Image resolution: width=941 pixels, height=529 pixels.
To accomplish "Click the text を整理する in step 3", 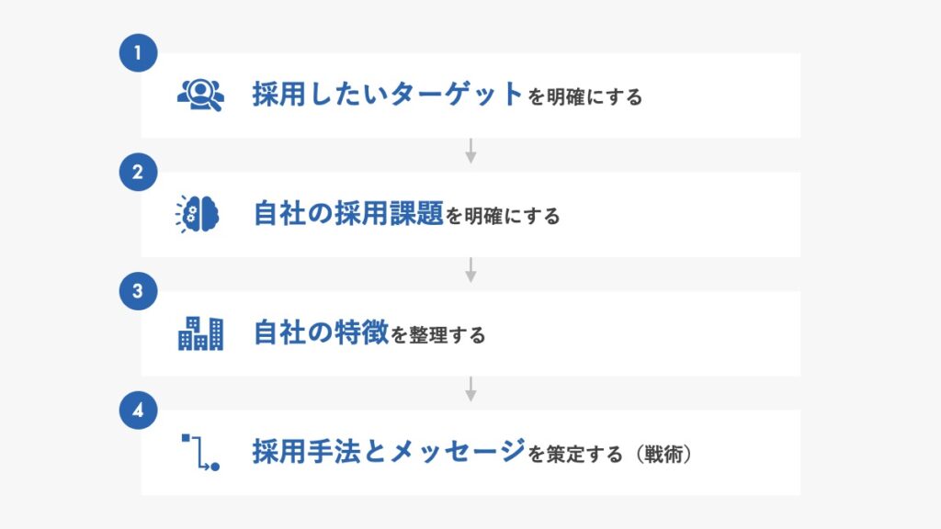I will tap(438, 335).
